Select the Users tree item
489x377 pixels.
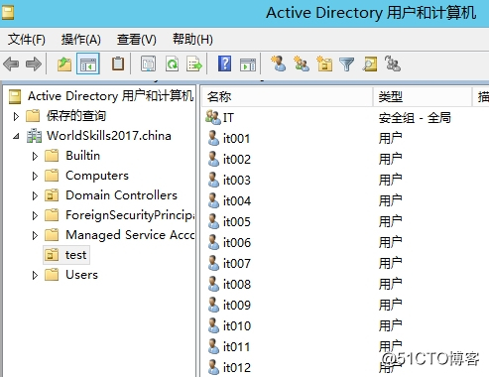[81, 275]
